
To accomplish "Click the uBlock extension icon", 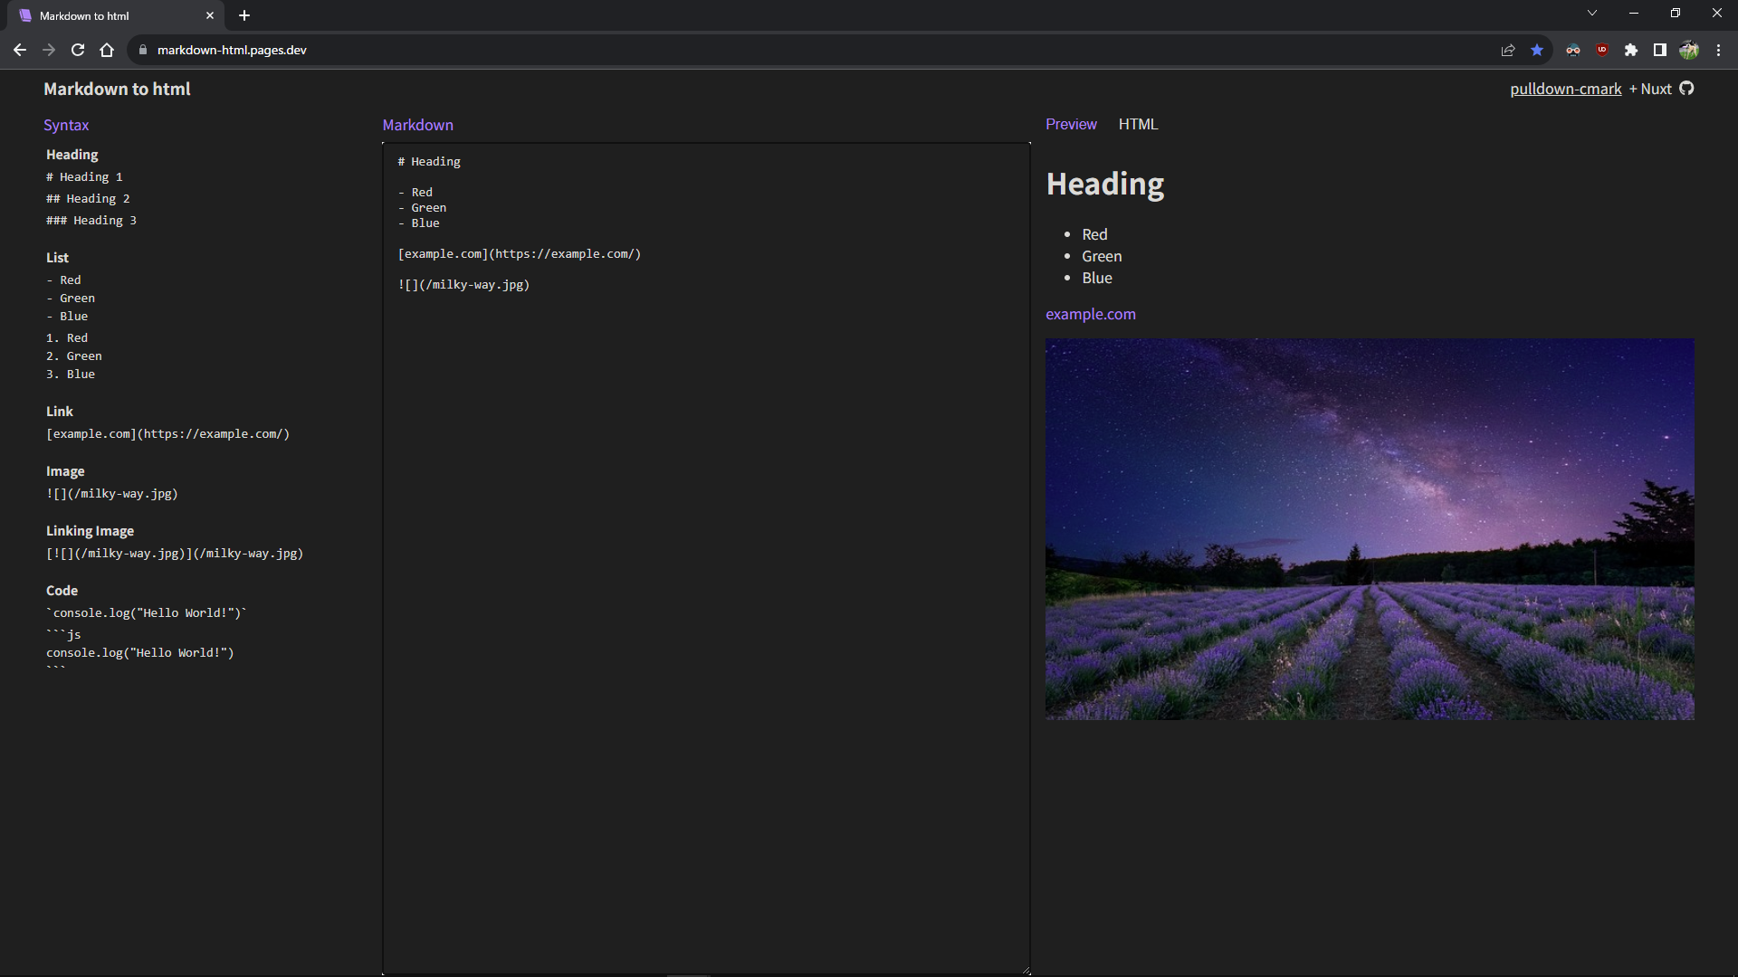I will [1602, 51].
